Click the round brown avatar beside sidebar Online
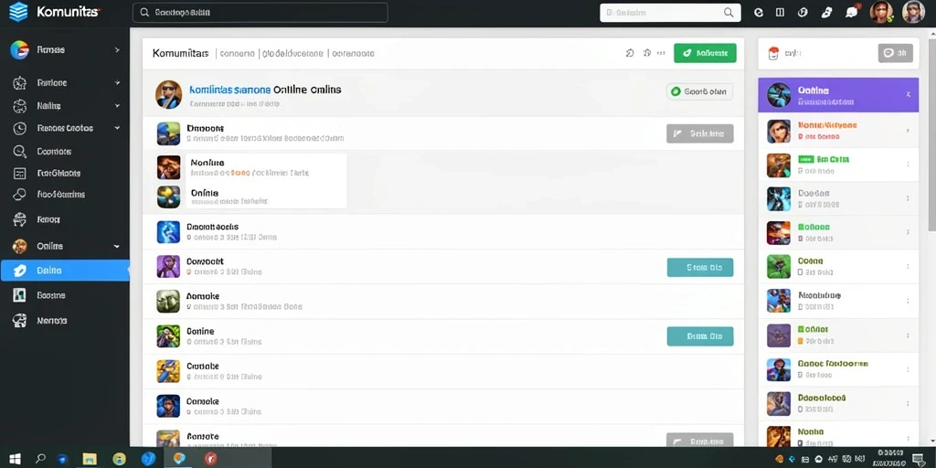This screenshot has width=936, height=468. point(20,246)
